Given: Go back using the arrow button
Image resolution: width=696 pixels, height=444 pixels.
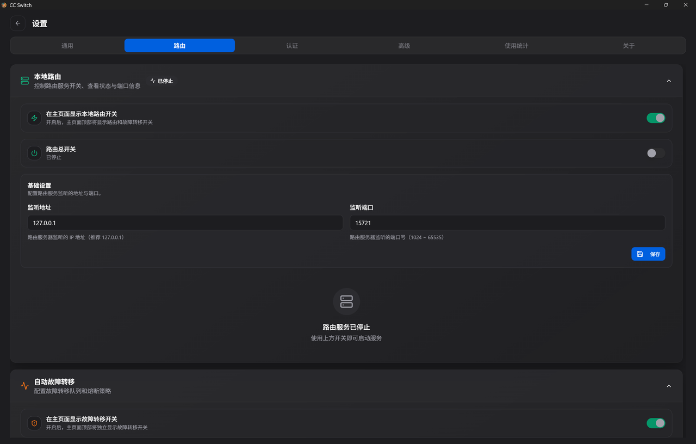Looking at the screenshot, I should [18, 23].
